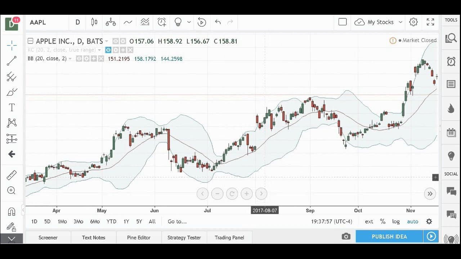
Task: Open the watchlist panel from right sidebar
Action: [451, 38]
